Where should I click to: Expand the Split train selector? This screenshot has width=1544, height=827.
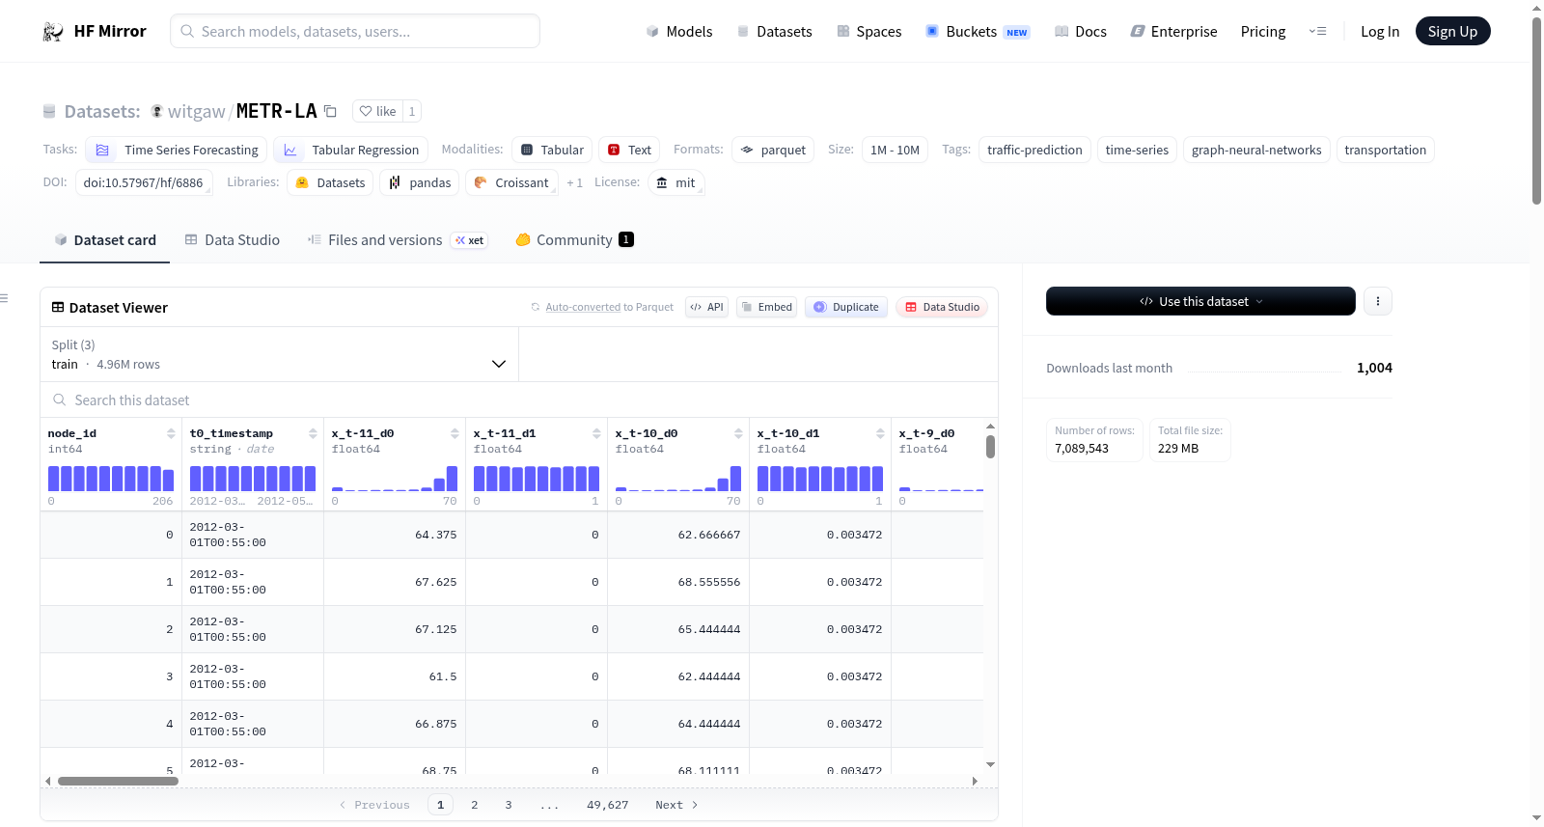(x=279, y=354)
